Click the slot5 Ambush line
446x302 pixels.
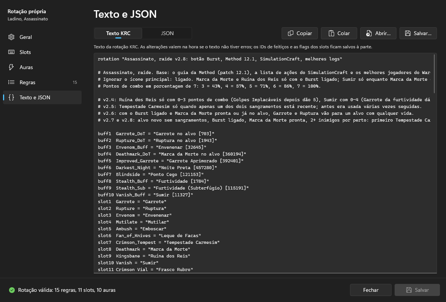tap(132, 229)
